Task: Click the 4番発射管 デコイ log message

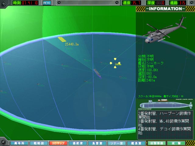Action: click(x=165, y=131)
